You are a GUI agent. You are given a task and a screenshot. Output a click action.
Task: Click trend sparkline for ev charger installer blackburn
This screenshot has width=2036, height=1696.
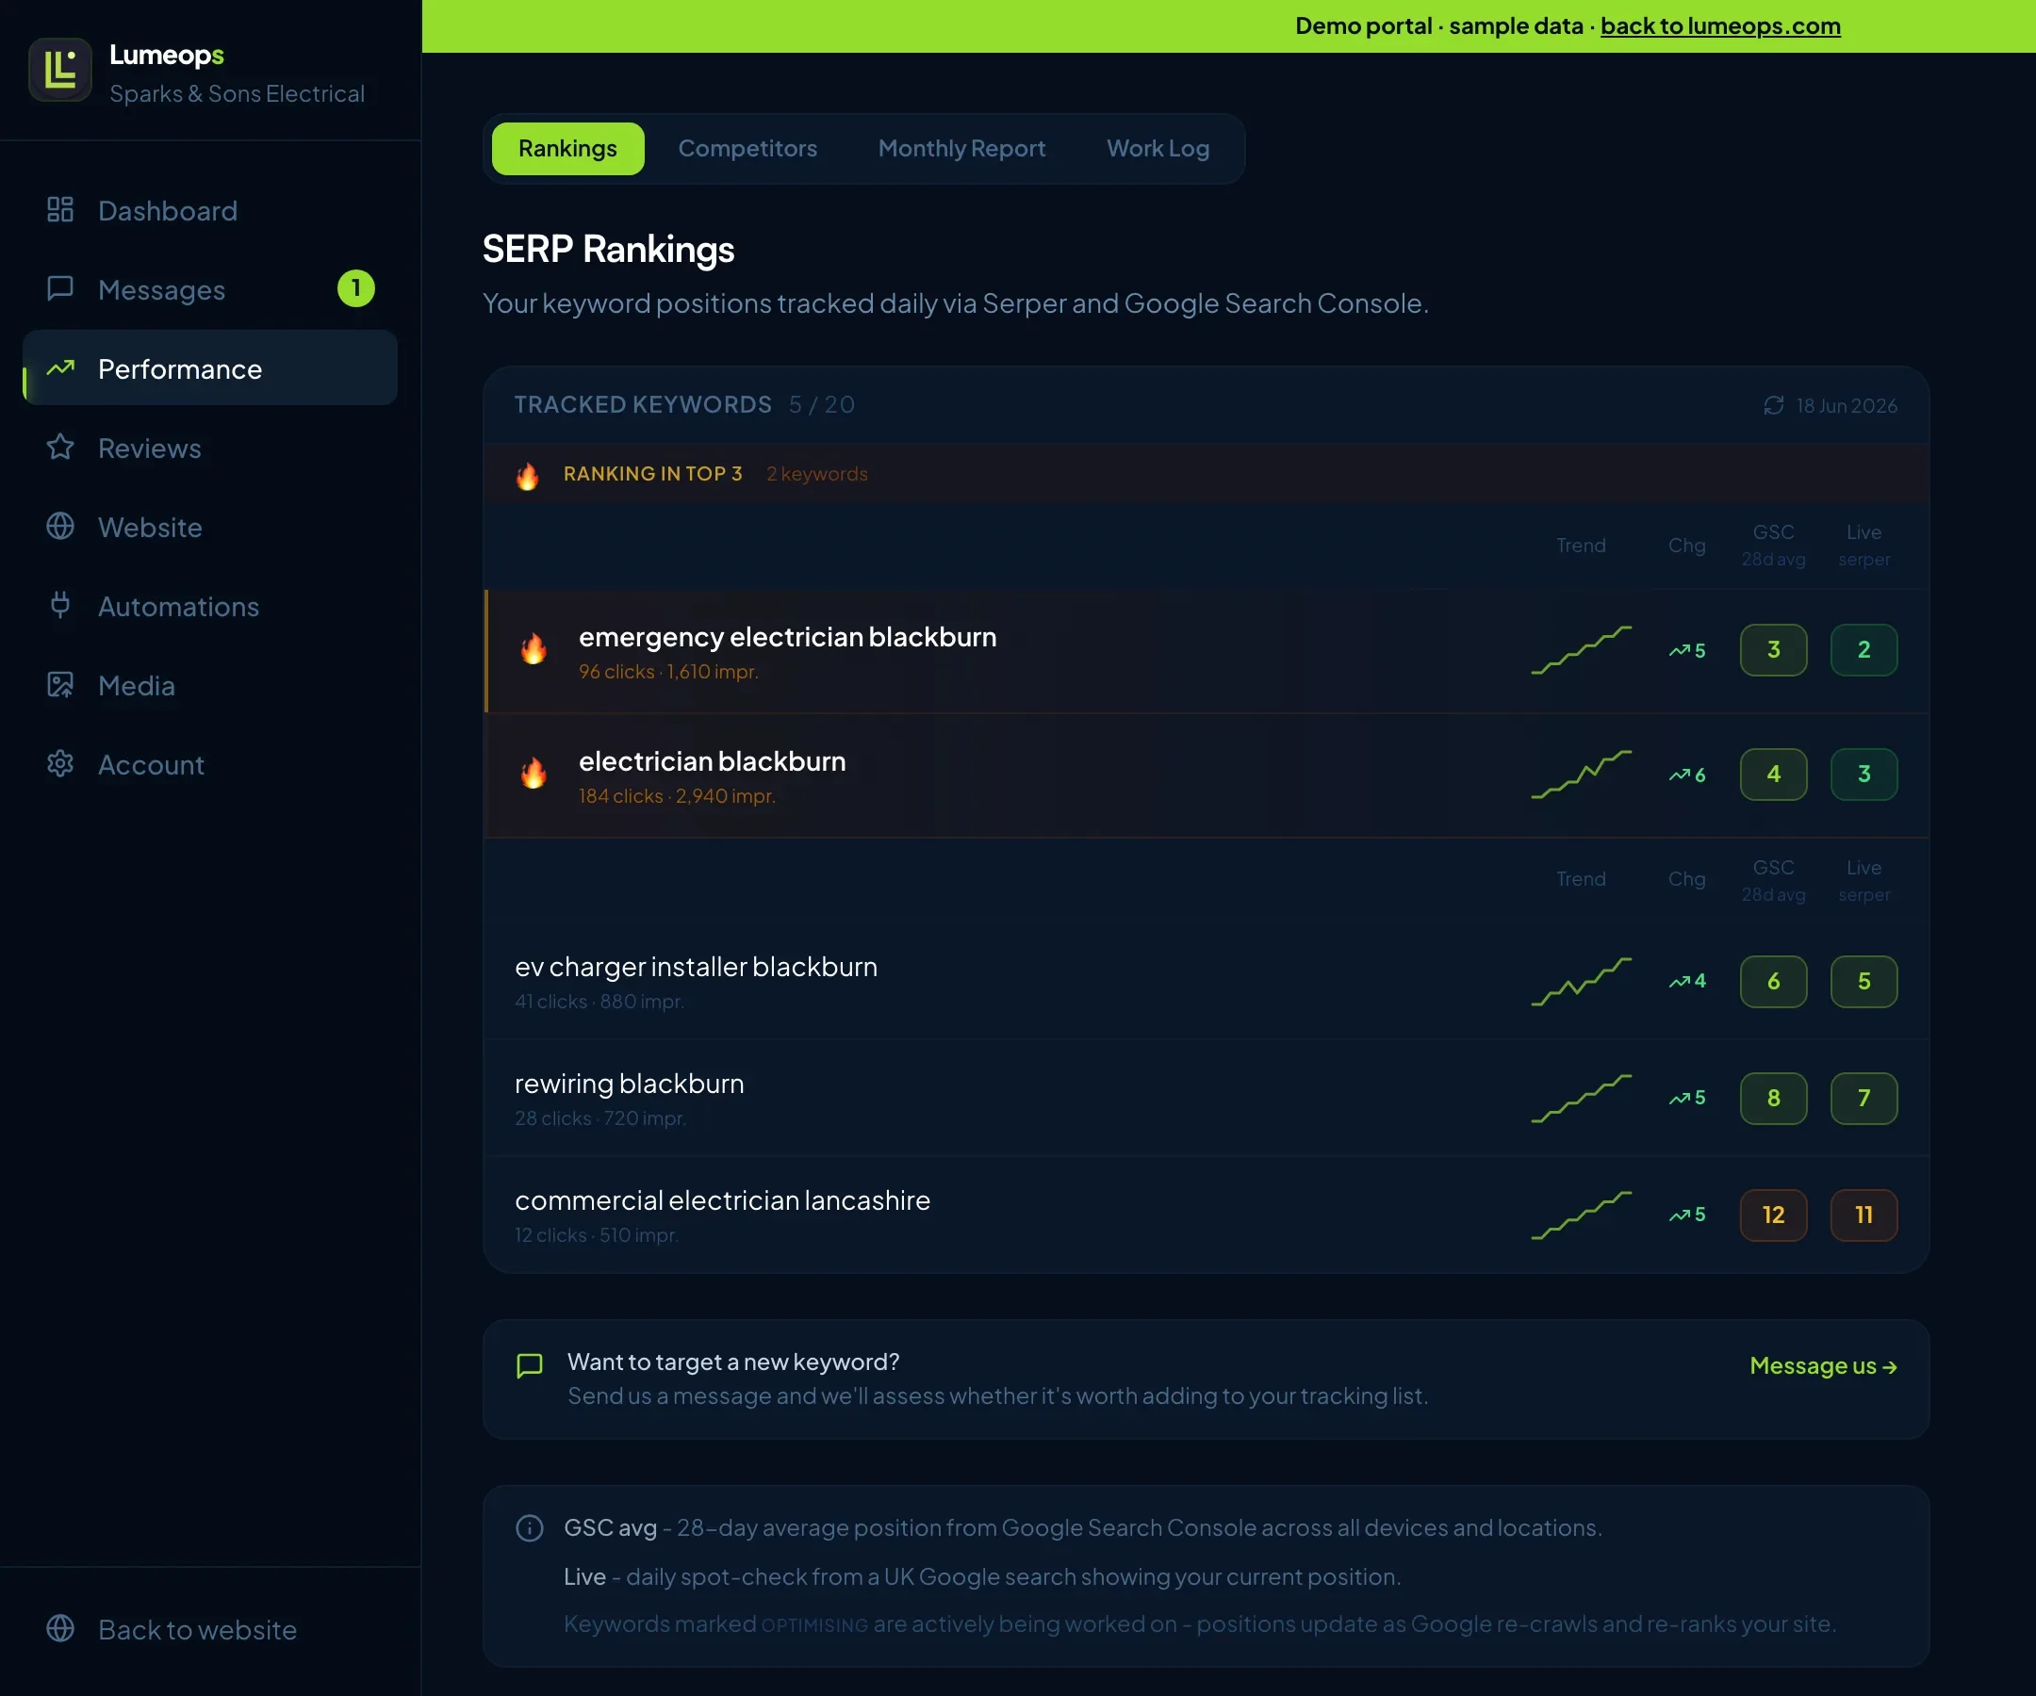[1582, 982]
